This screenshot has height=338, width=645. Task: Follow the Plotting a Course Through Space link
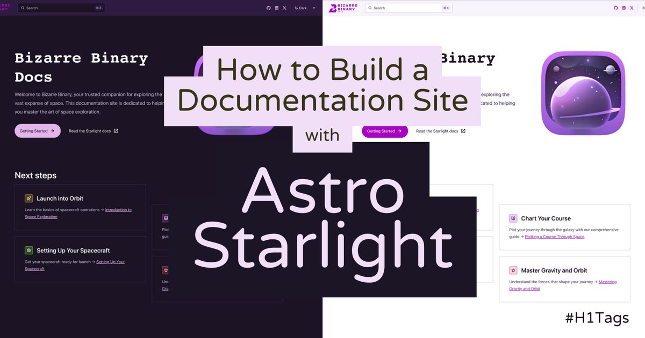coord(555,237)
